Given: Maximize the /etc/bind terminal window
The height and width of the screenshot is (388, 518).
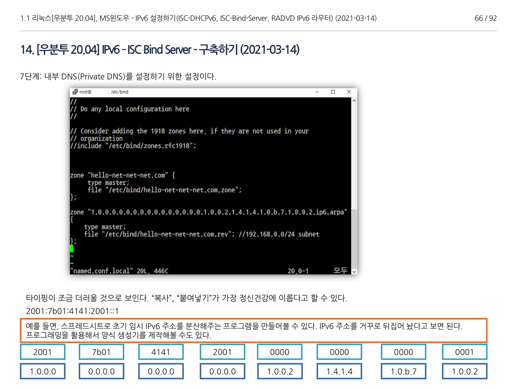Looking at the screenshot, I should tap(333, 92).
